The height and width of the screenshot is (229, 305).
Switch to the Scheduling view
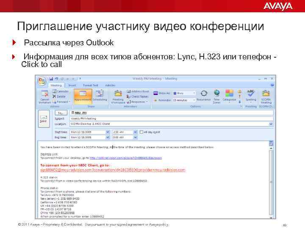[100, 96]
